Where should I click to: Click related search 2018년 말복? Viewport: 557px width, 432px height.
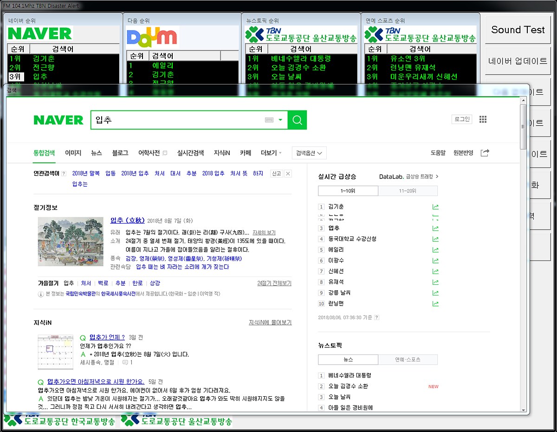(x=86, y=173)
